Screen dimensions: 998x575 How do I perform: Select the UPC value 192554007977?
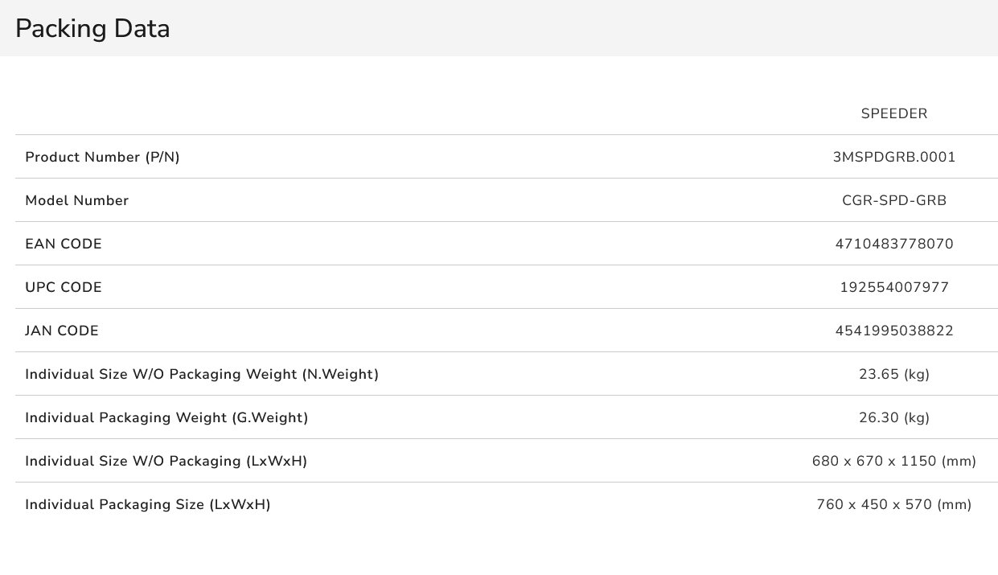tap(894, 287)
